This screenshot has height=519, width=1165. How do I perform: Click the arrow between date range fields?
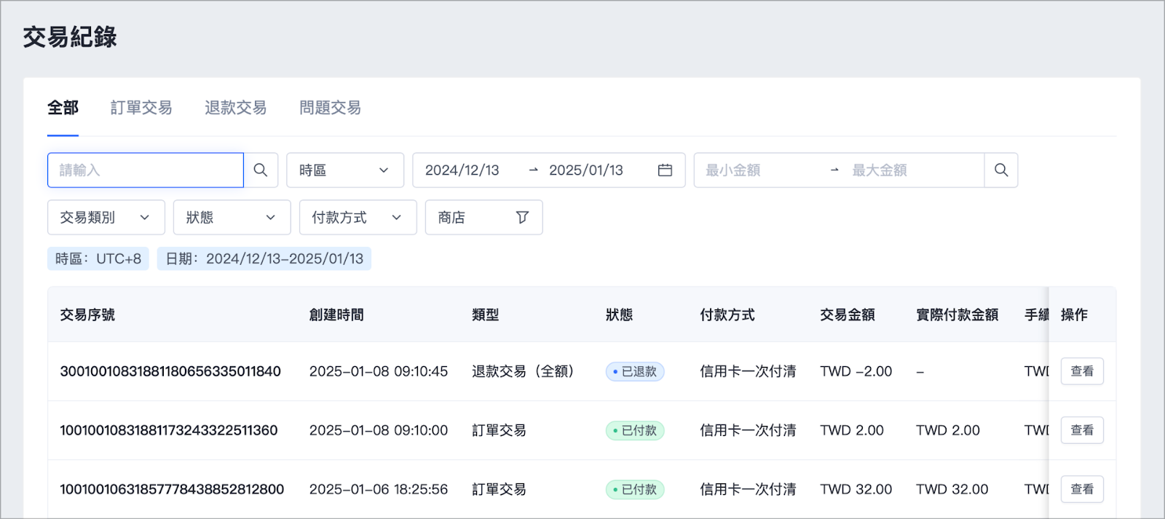click(x=534, y=170)
